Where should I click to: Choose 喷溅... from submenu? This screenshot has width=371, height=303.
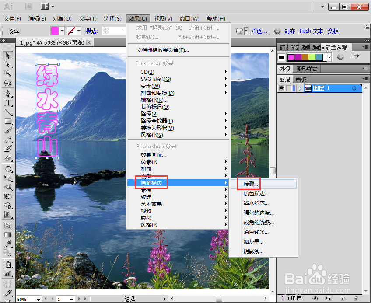[263, 184]
